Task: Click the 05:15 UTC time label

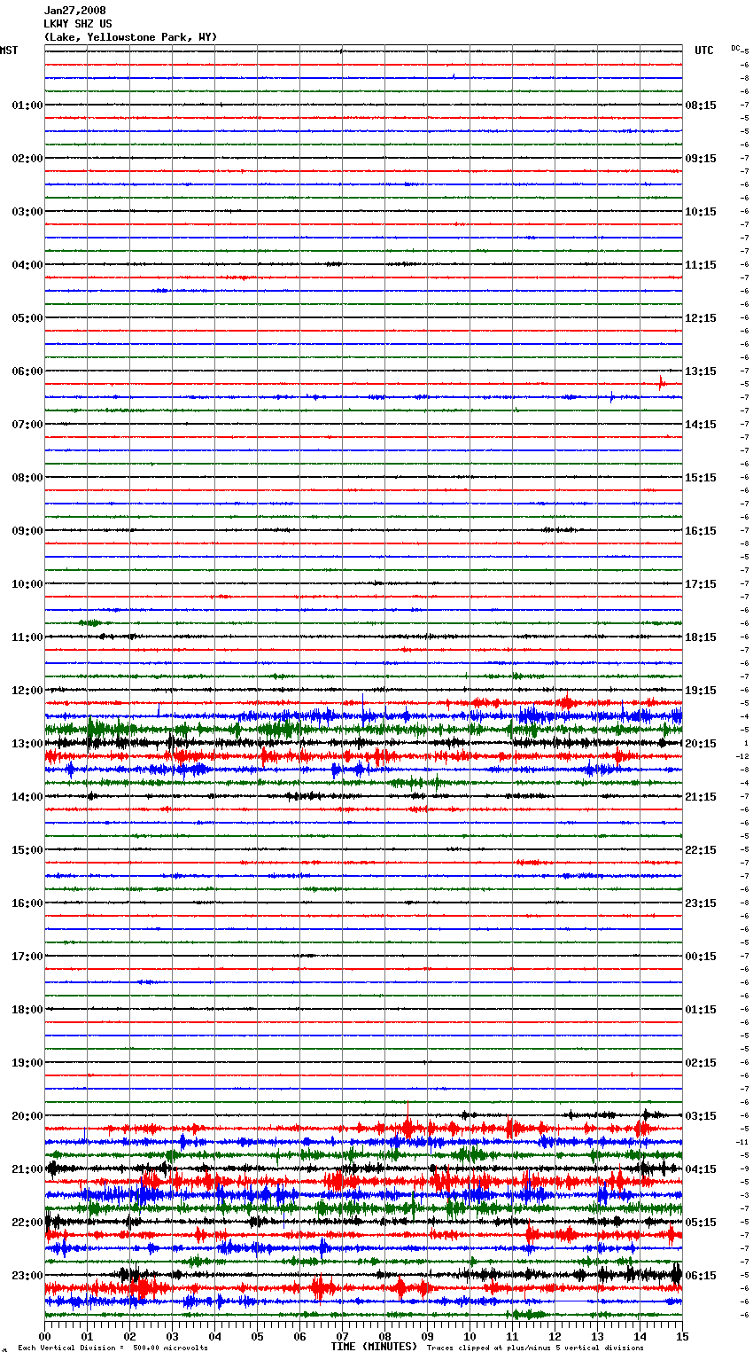Action: pos(701,1223)
